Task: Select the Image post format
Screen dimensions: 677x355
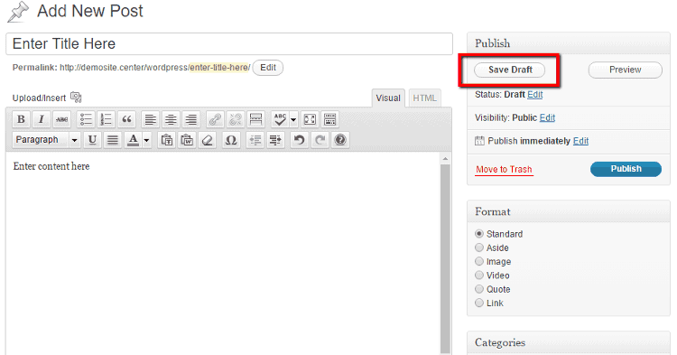Action: coord(478,261)
